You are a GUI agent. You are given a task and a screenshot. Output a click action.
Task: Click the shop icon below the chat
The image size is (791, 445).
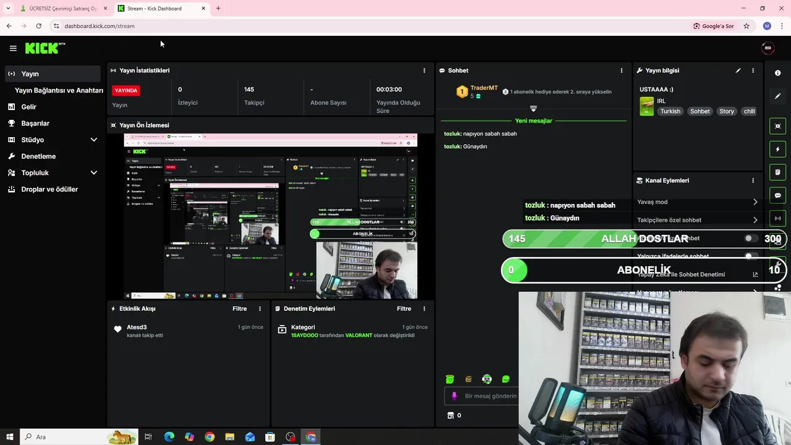click(x=450, y=415)
